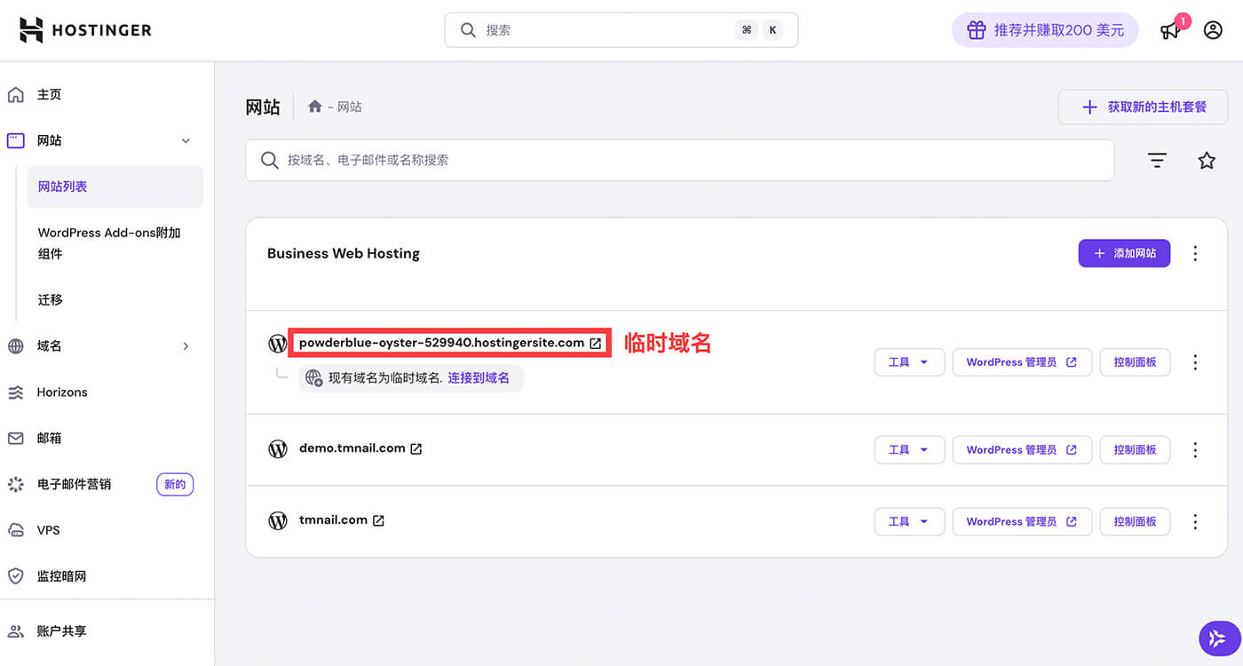
Task: Open more options for demo.tmnail.com row
Action: [x=1195, y=450]
